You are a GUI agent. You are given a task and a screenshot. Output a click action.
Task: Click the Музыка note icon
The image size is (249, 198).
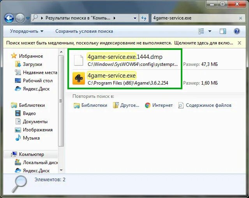click(x=18, y=138)
